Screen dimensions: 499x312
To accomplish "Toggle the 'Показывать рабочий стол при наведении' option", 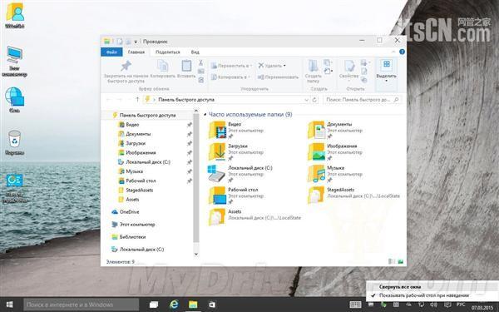I will click(424, 295).
